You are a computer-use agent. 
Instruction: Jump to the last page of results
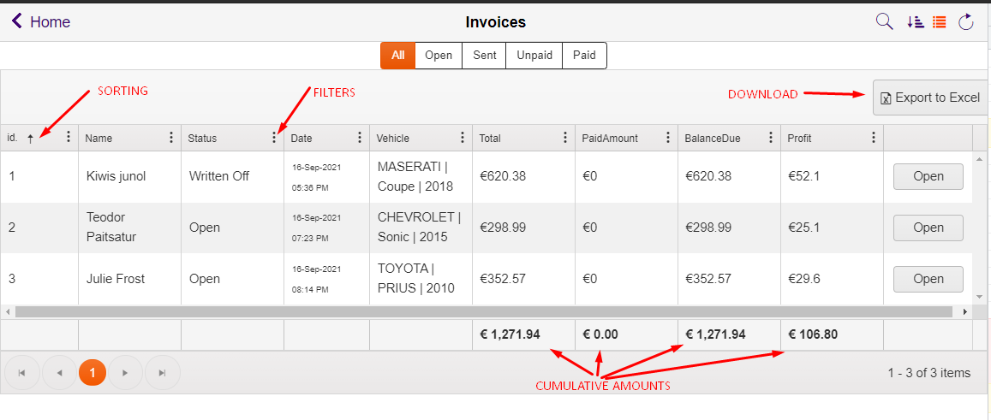click(x=163, y=373)
